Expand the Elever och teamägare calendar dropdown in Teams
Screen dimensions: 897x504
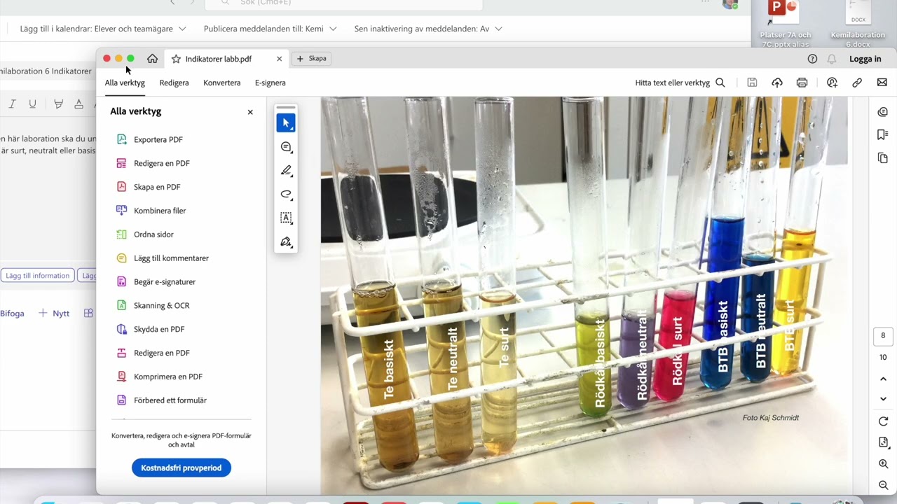point(182,29)
